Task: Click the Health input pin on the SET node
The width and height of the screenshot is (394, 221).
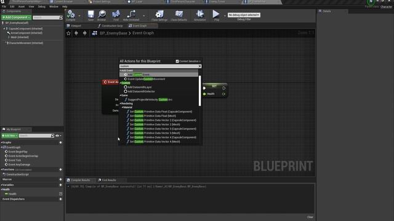Action: (204, 94)
